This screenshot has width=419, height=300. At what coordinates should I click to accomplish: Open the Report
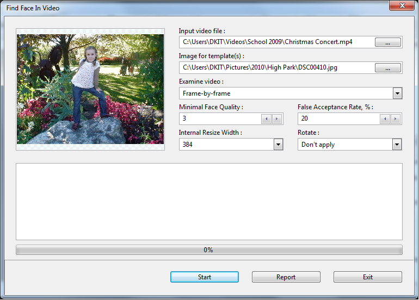(x=286, y=277)
